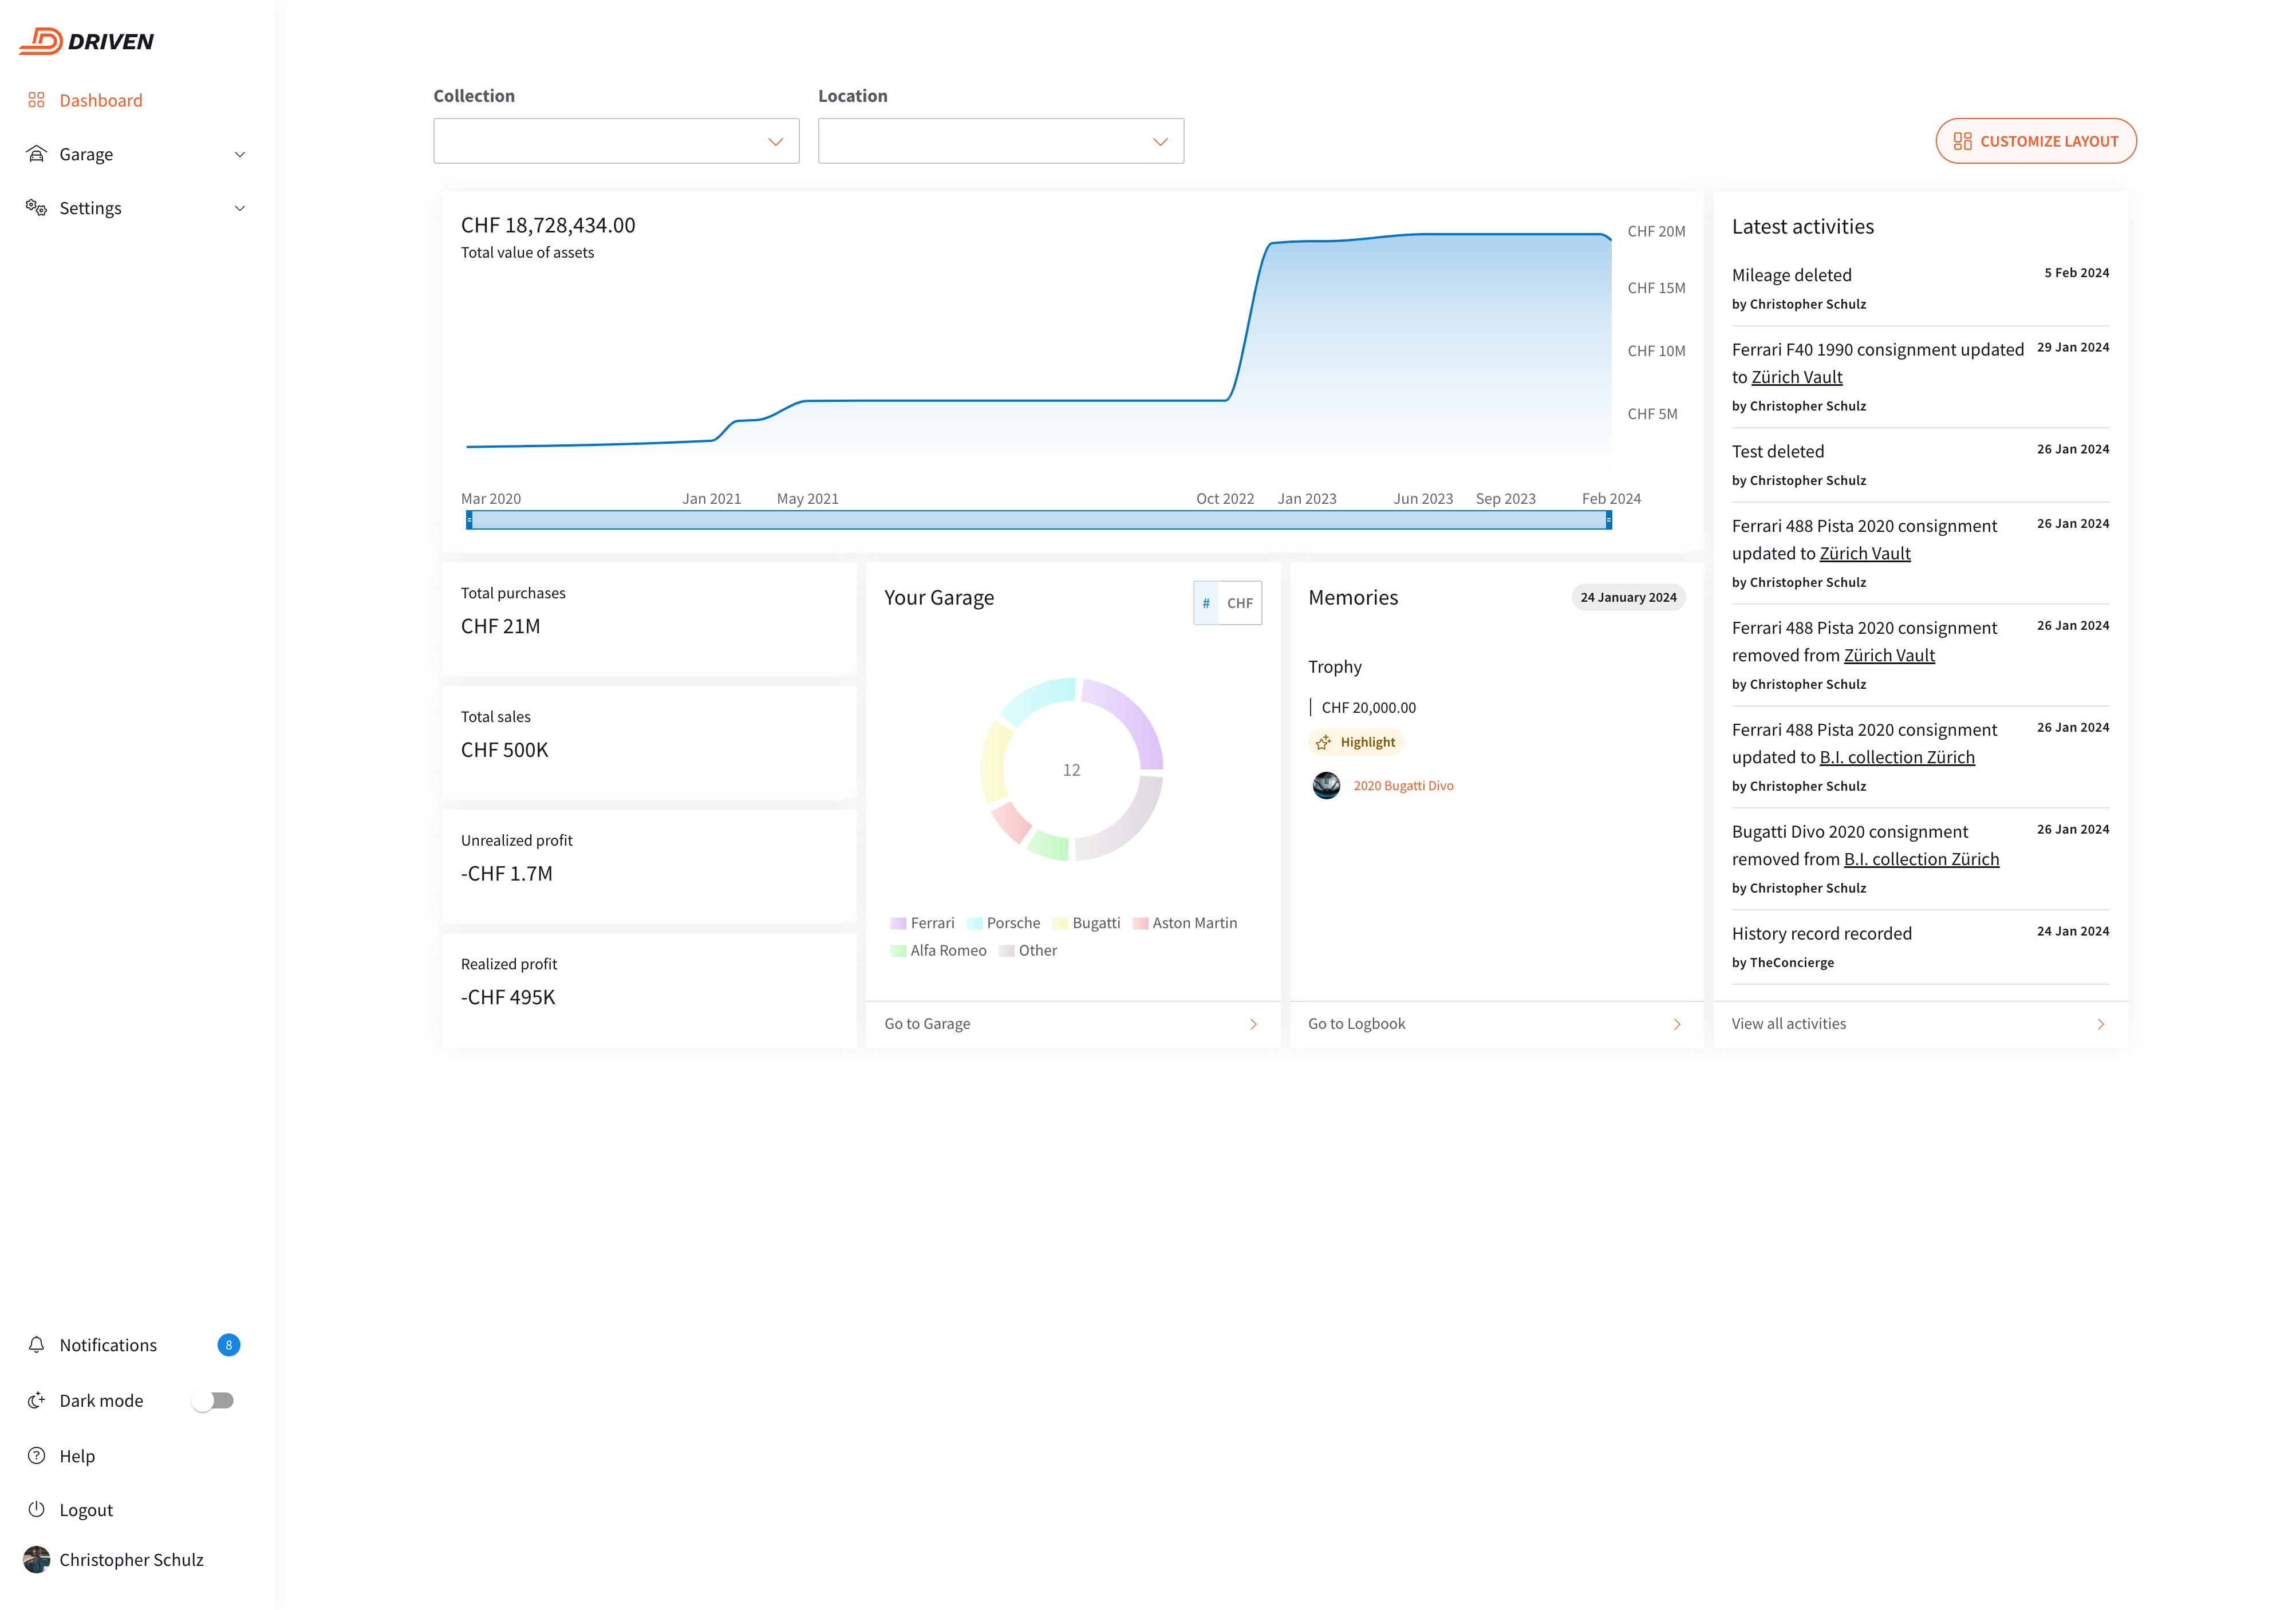Toggle Dark mode switch
The height and width of the screenshot is (1610, 2296).
[213, 1401]
